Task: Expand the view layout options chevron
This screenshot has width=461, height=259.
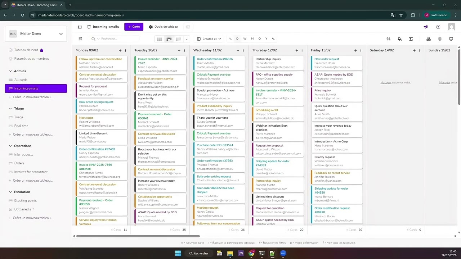Action: click(x=187, y=39)
